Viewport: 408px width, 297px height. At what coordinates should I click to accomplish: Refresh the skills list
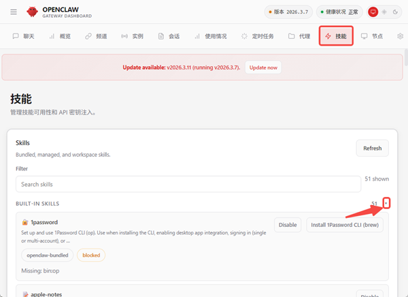[x=372, y=148]
